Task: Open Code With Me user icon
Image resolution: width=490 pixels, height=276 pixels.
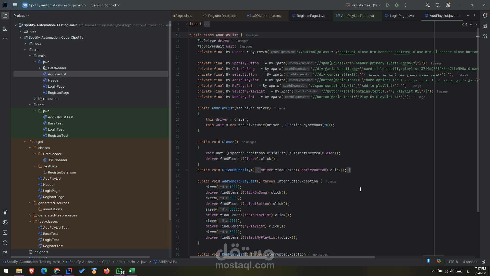Action: tap(428, 5)
